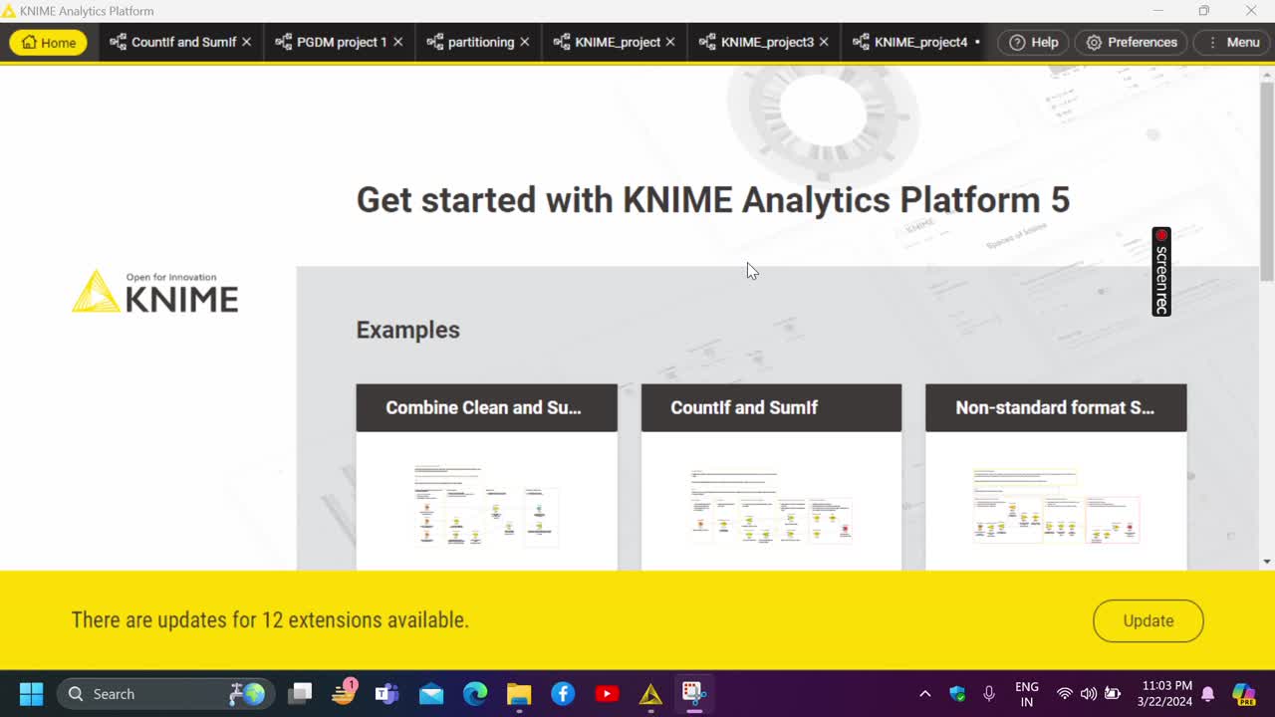Click the Update extensions button
Viewport: 1275px width, 717px height.
pyautogui.click(x=1147, y=620)
